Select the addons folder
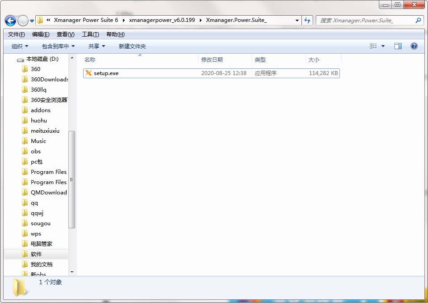Viewport: 428px width, 303px height. 41,110
